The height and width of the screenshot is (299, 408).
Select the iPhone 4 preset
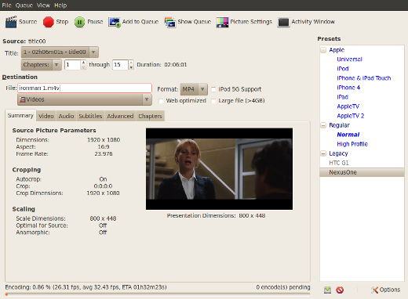[x=348, y=88]
